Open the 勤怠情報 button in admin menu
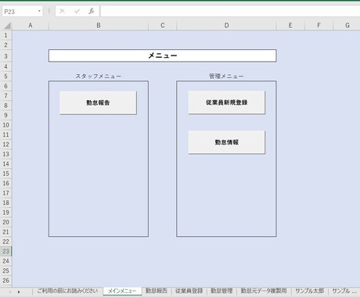This screenshot has width=360, height=297. [227, 142]
